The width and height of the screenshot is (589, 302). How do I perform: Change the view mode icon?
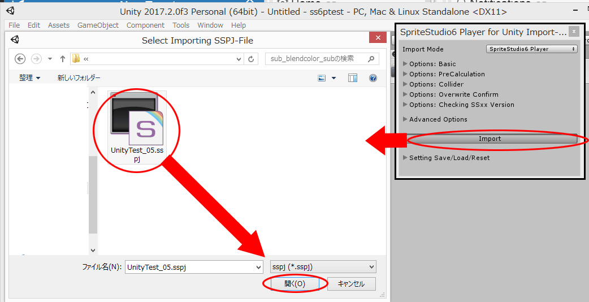click(x=322, y=78)
